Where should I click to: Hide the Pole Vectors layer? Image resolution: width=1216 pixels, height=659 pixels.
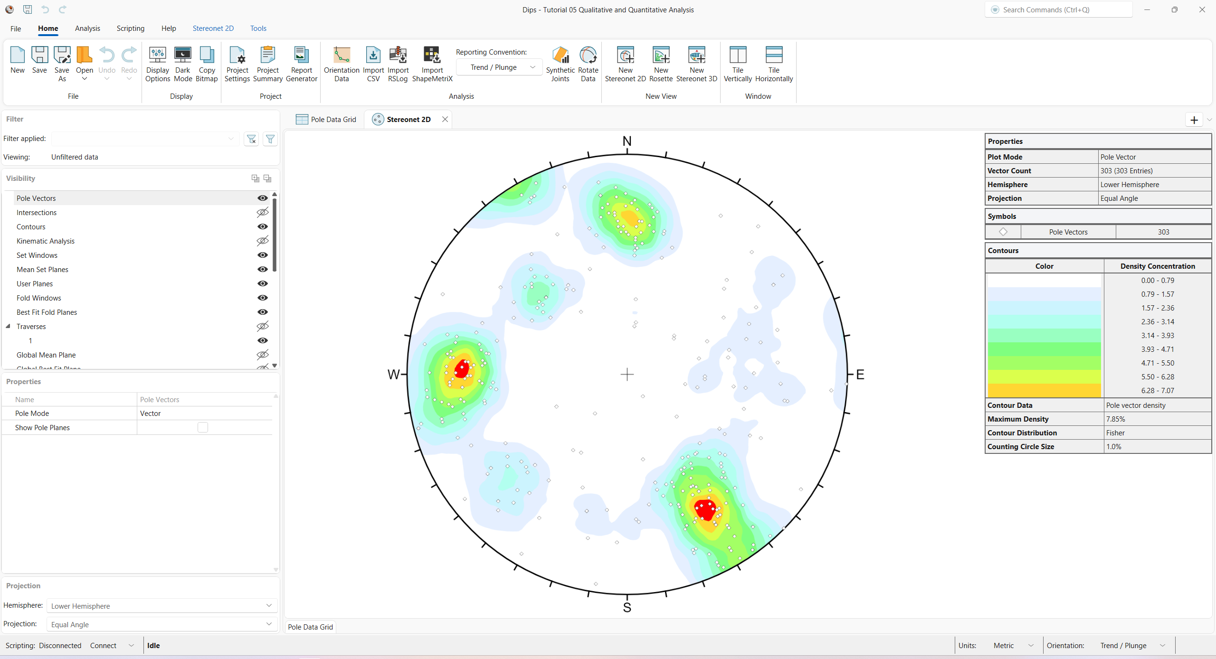click(x=262, y=198)
